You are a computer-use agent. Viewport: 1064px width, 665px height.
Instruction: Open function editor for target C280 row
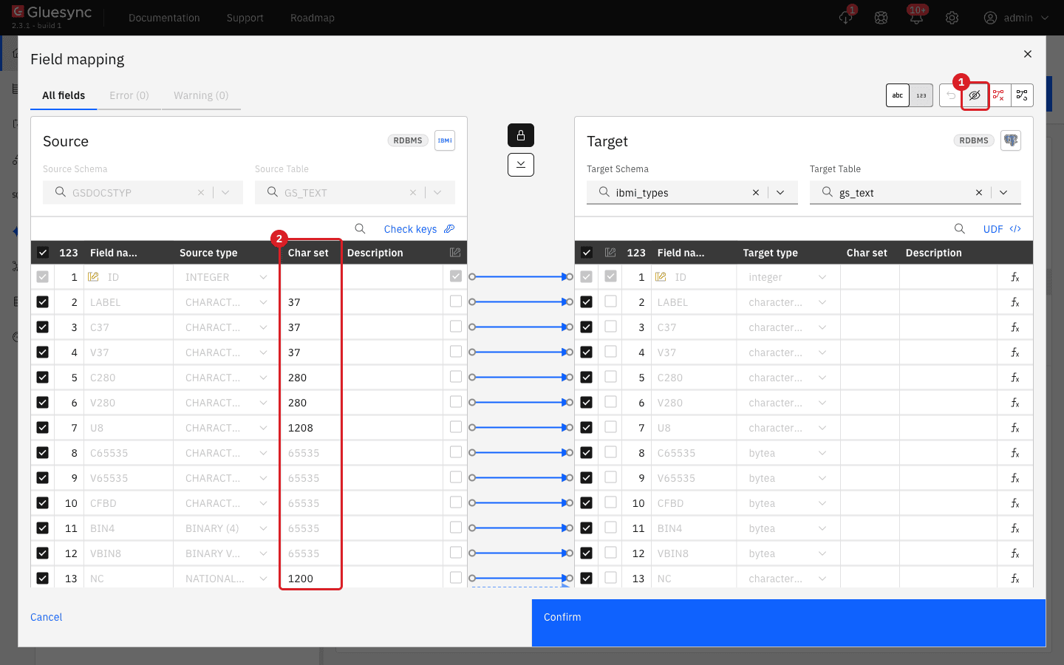pyautogui.click(x=1015, y=378)
